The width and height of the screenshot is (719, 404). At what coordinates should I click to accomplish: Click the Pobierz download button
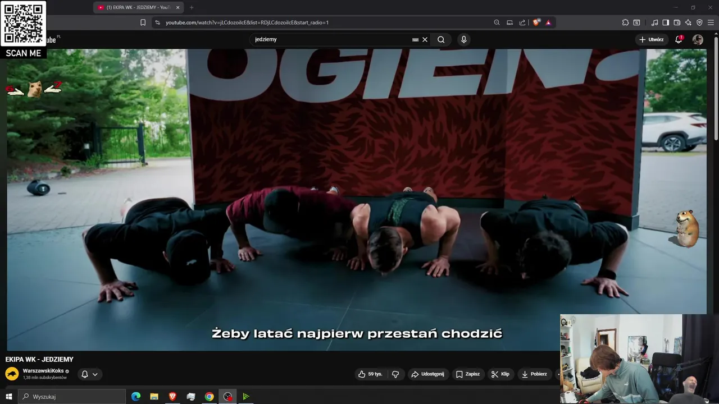click(534, 374)
